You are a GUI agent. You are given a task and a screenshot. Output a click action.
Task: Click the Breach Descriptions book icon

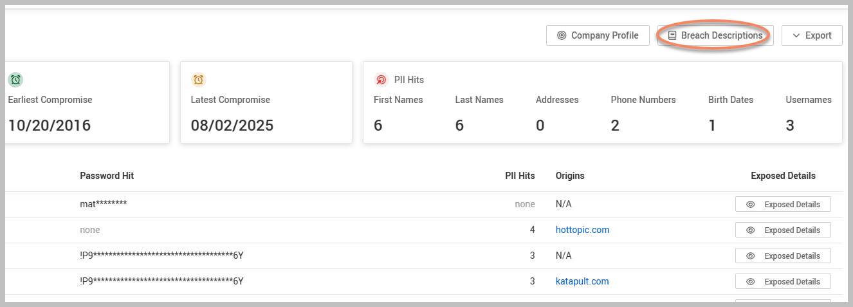click(x=672, y=35)
